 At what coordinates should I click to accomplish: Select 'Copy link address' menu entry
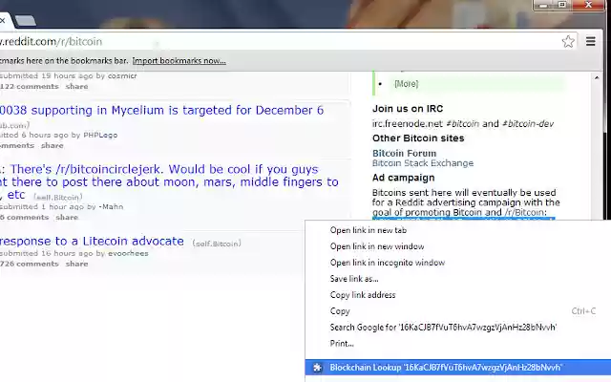[363, 295]
